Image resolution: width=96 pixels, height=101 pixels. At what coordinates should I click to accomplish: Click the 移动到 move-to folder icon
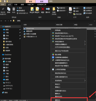[x=32, y=9]
